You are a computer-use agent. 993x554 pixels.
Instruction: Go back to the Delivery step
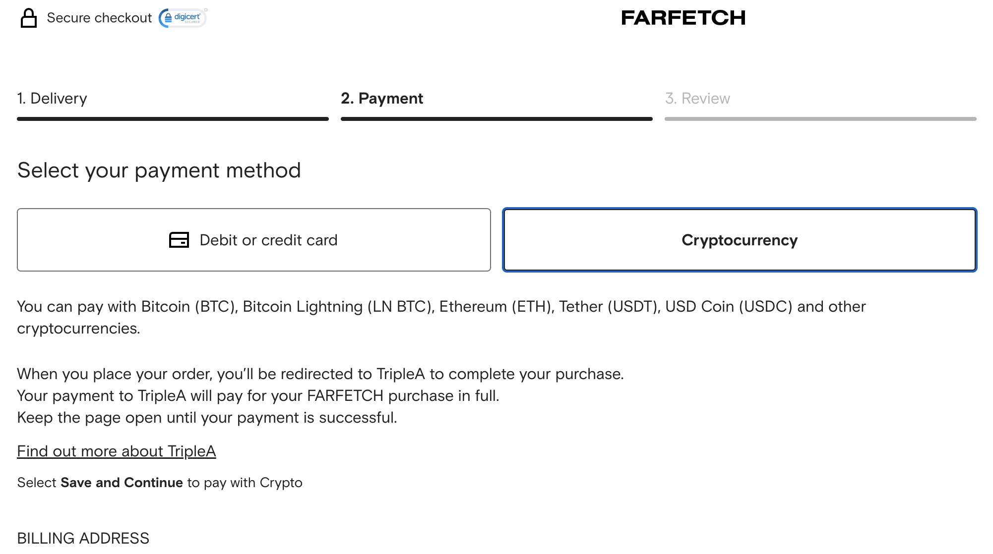click(52, 99)
